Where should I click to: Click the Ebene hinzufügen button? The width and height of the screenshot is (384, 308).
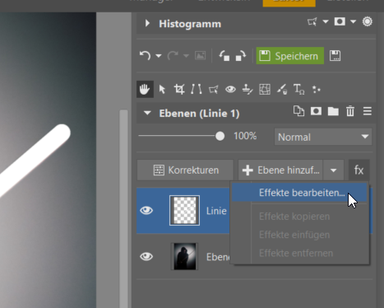click(x=280, y=170)
